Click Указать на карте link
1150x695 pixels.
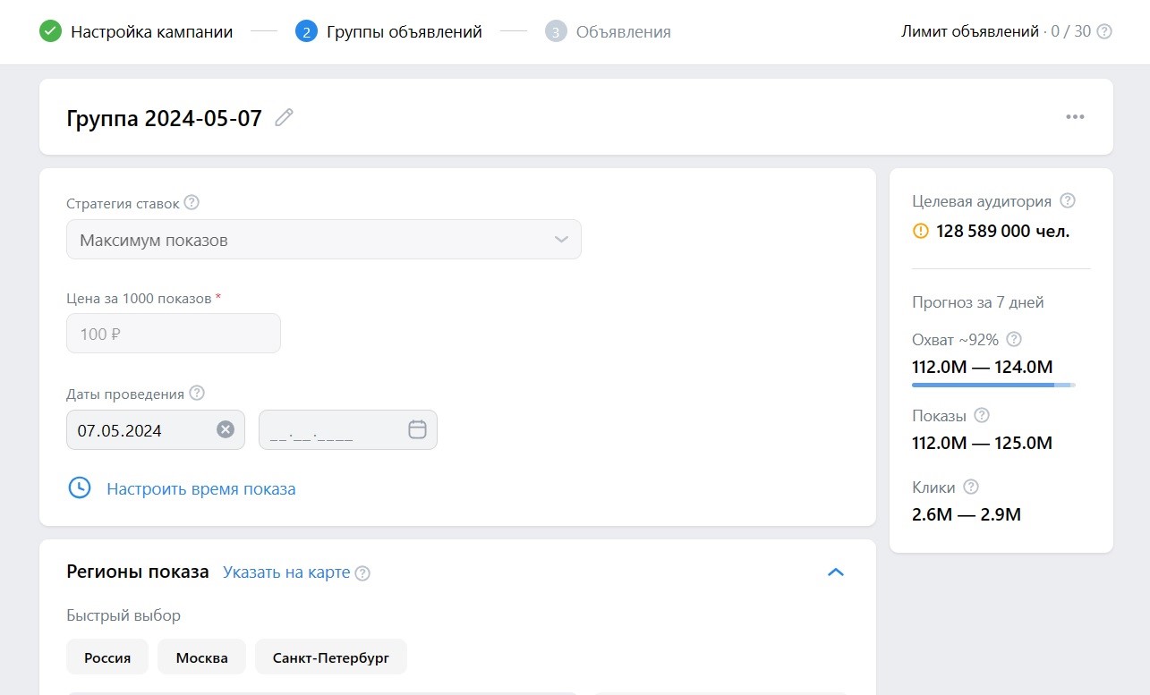(x=286, y=572)
